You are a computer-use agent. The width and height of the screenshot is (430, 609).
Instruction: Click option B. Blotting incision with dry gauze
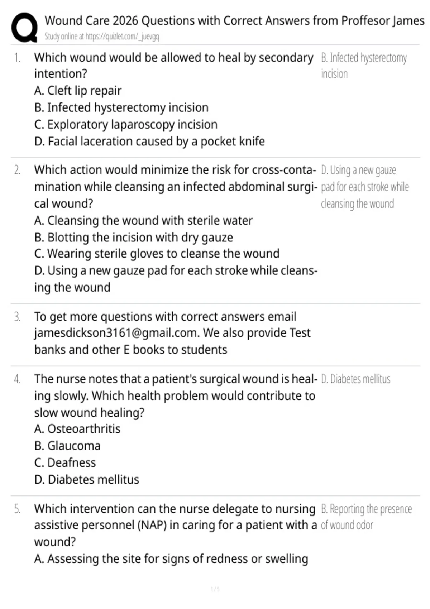click(x=134, y=237)
